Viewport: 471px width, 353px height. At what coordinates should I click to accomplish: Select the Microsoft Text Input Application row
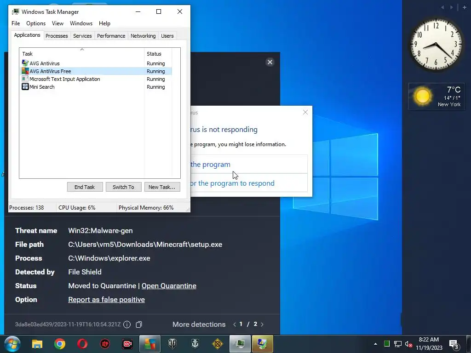(x=96, y=79)
